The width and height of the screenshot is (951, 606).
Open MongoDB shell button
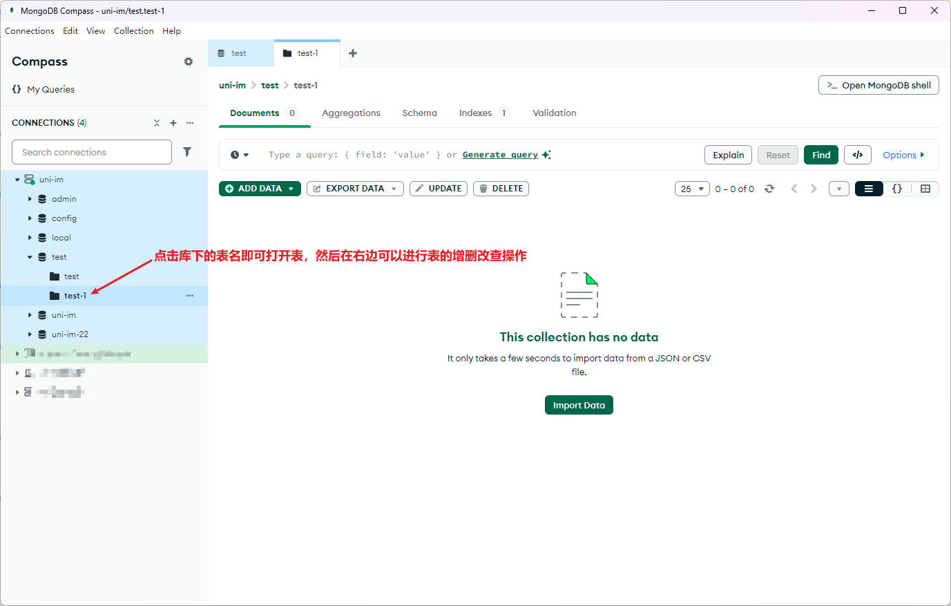pos(878,85)
